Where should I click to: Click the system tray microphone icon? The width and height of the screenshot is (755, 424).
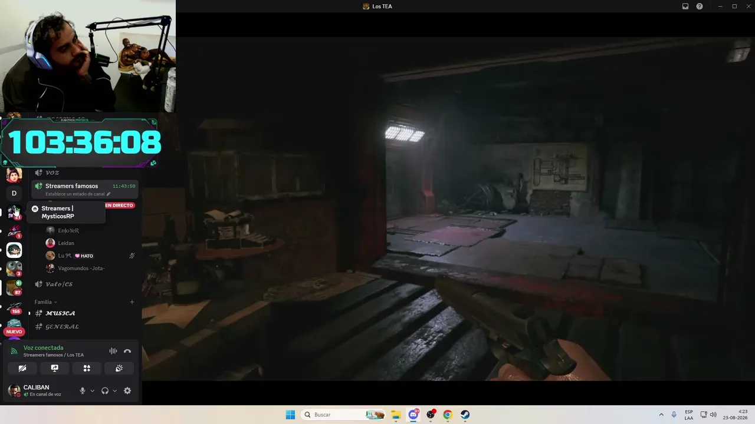coord(674,415)
